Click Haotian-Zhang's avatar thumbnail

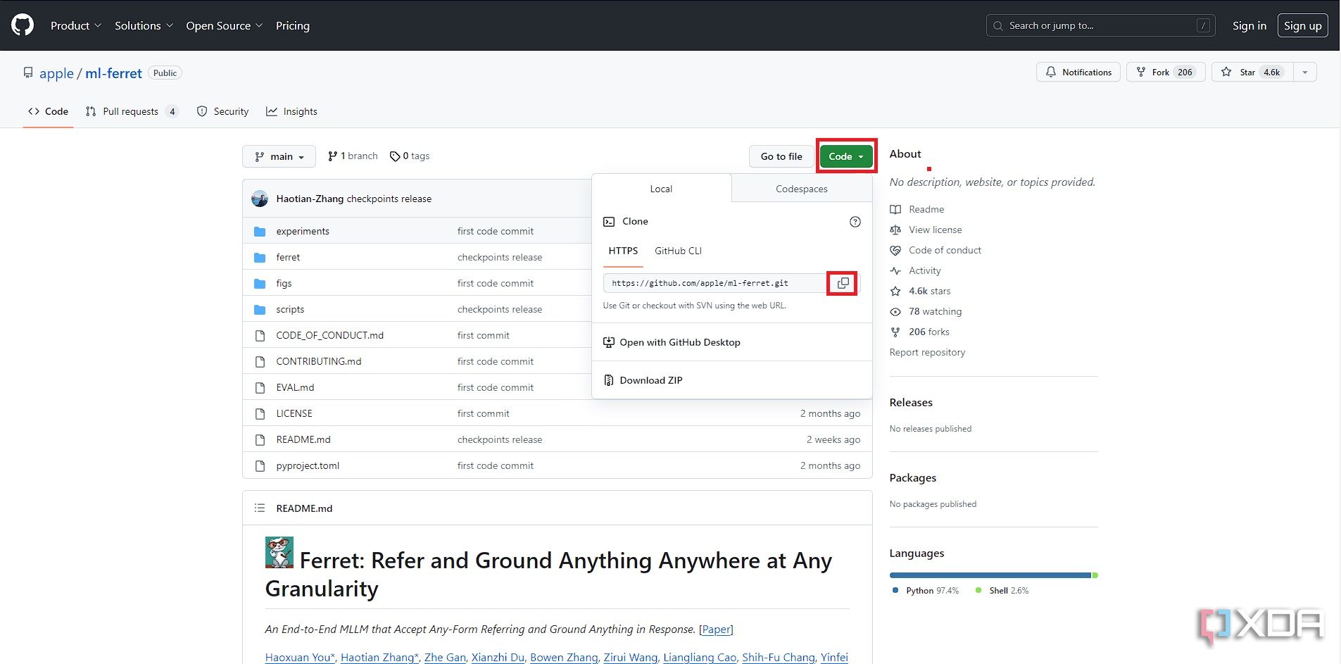tap(260, 199)
